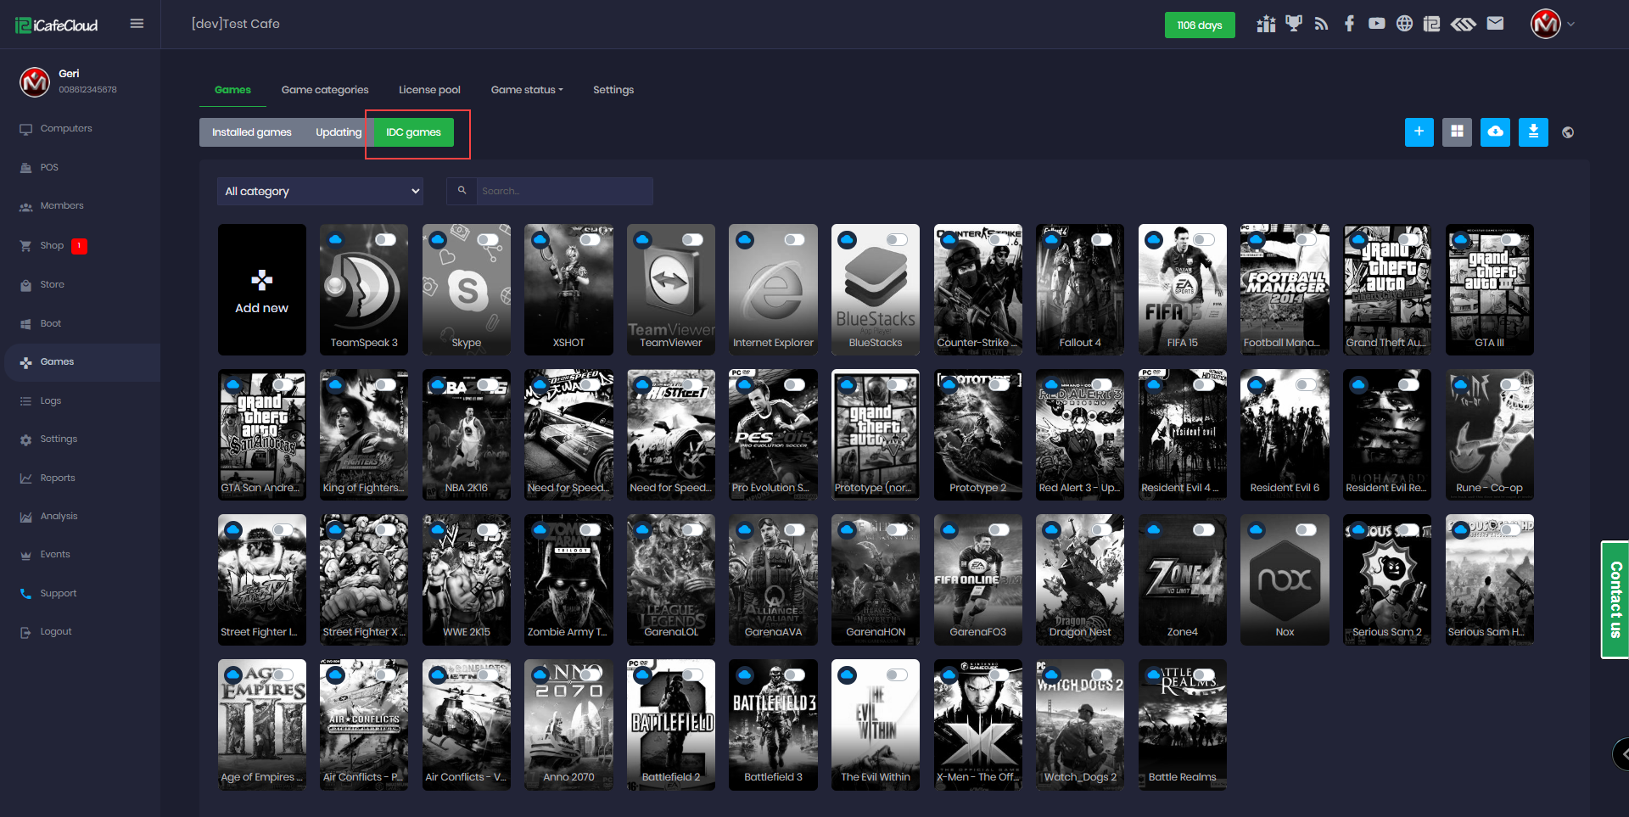Click the small globe icon beside download buttons
Viewport: 1629px width, 817px height.
click(1568, 132)
